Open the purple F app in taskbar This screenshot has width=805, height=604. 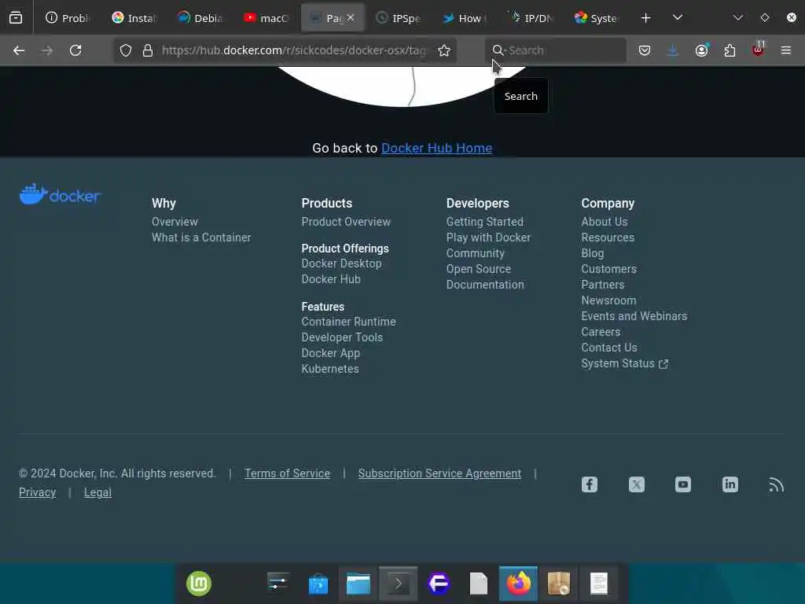[x=439, y=584]
